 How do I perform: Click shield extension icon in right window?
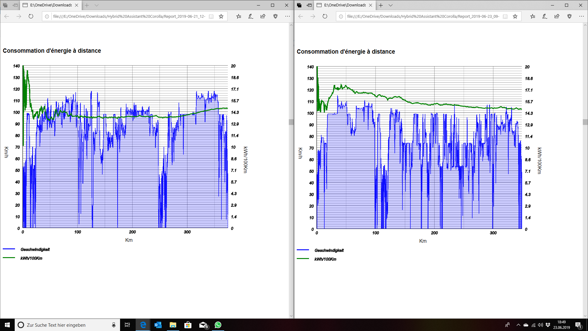point(569,17)
